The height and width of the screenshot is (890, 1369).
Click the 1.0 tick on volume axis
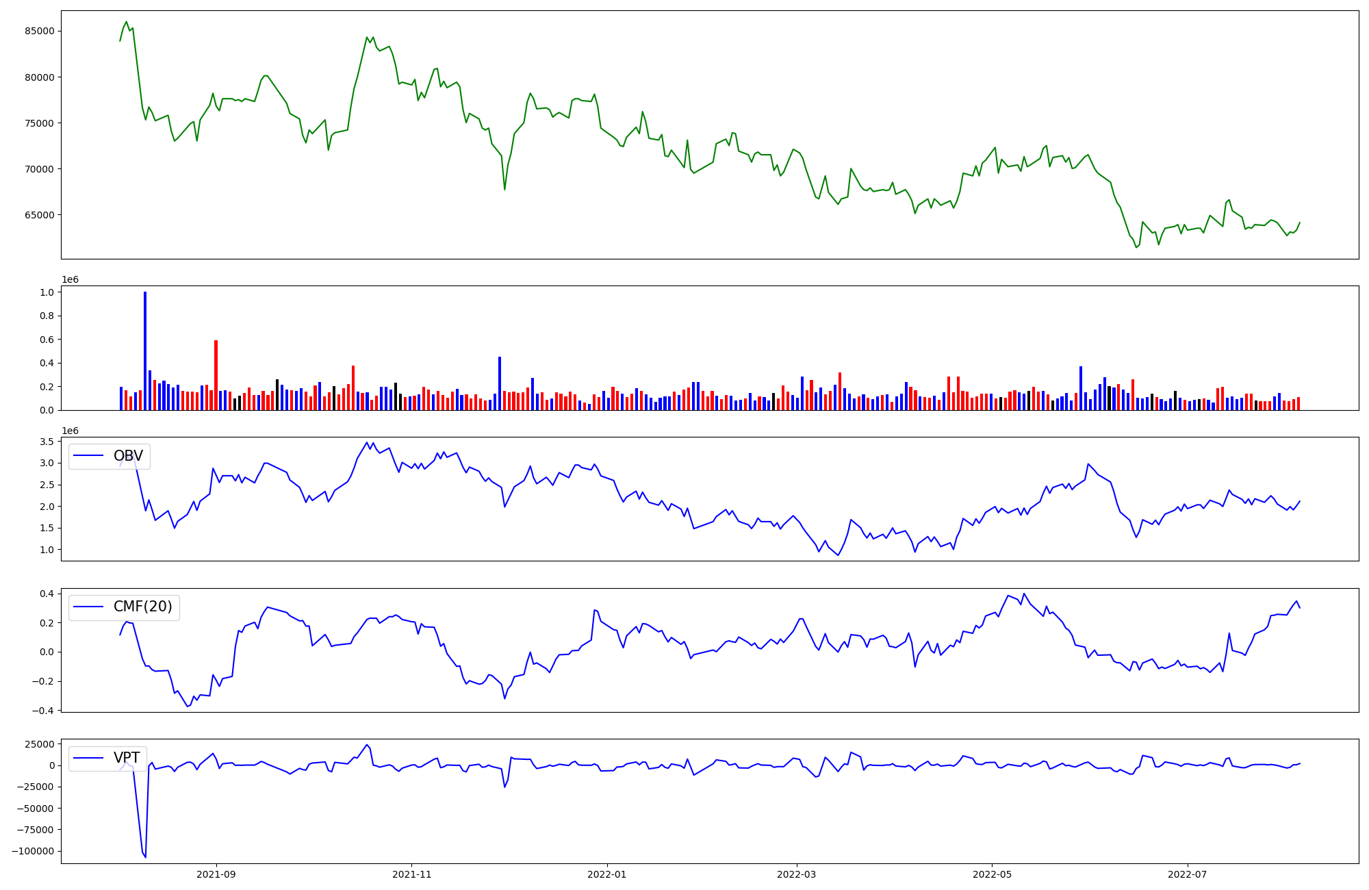tap(48, 292)
